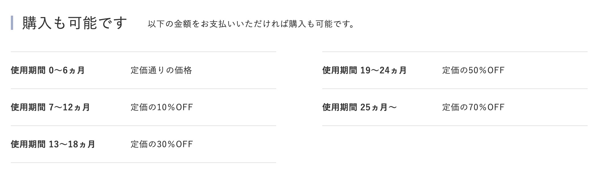The height and width of the screenshot is (186, 595).
Task: Click '使用期間' label in the 0〜6ヵ月 row
Action: pos(28,70)
